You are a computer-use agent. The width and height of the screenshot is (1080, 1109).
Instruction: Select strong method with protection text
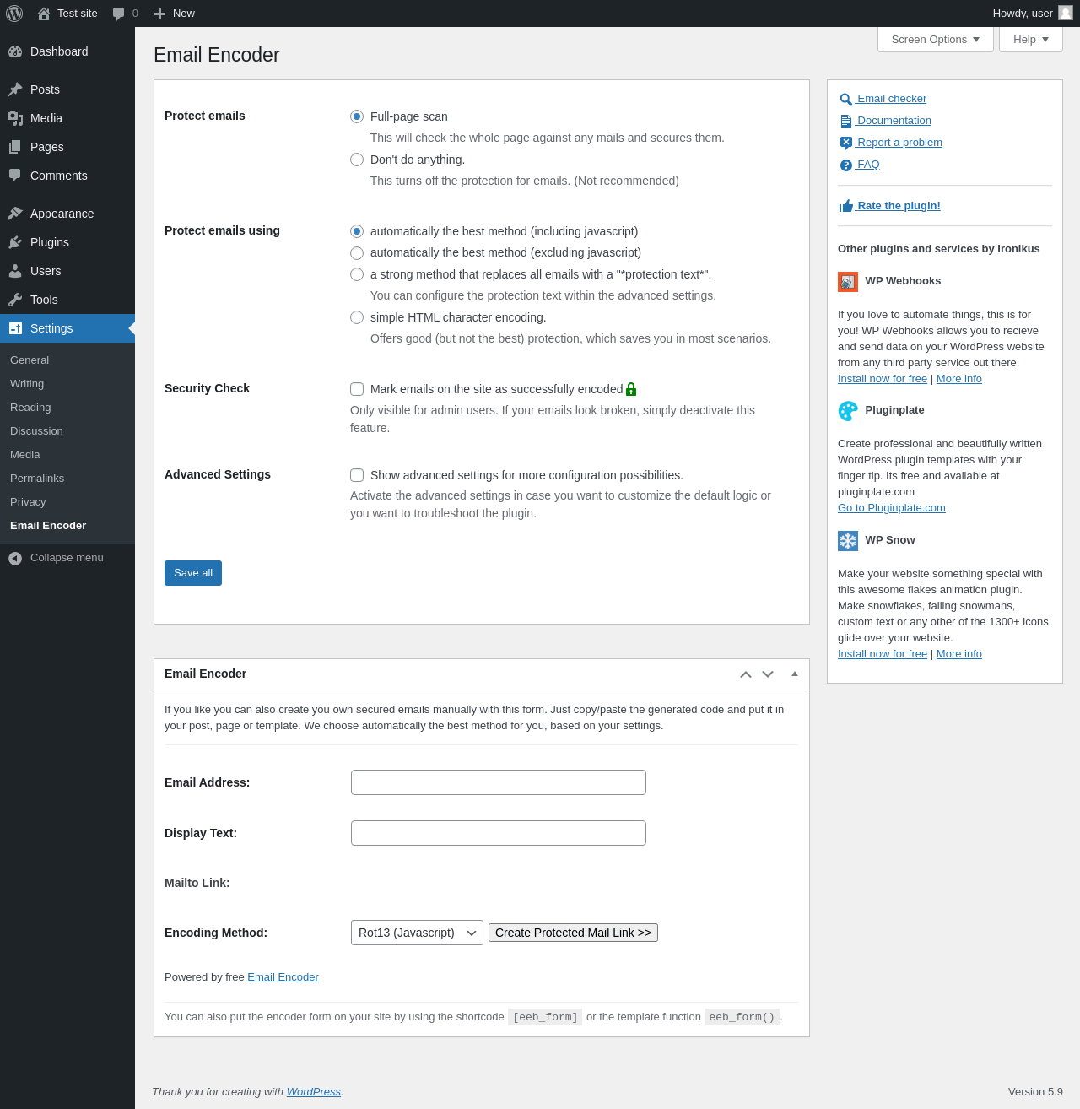click(357, 274)
